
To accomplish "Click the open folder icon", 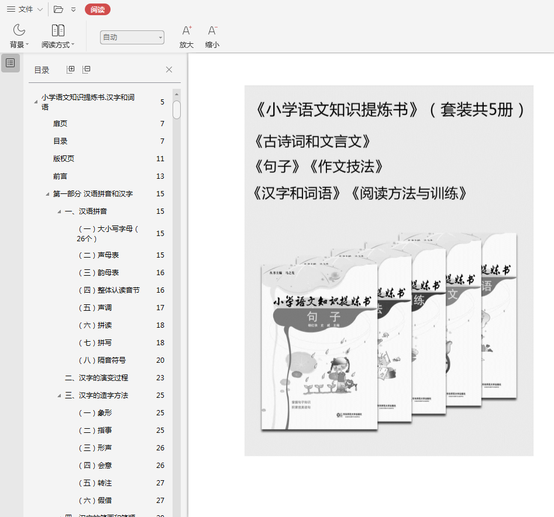I will (x=59, y=9).
